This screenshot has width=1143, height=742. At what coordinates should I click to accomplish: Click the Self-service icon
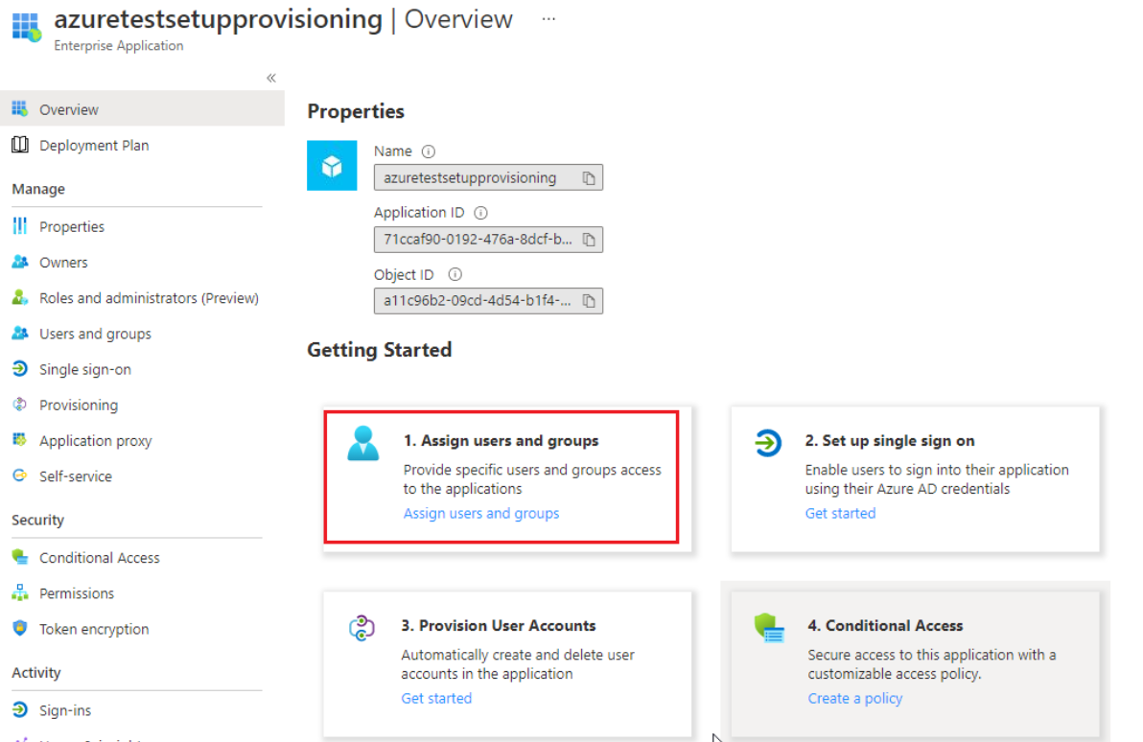tap(20, 475)
